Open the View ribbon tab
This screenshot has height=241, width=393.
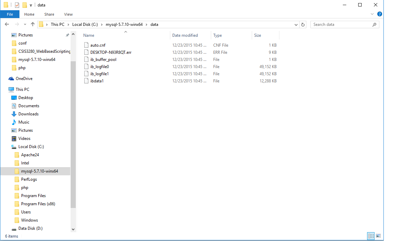(68, 14)
